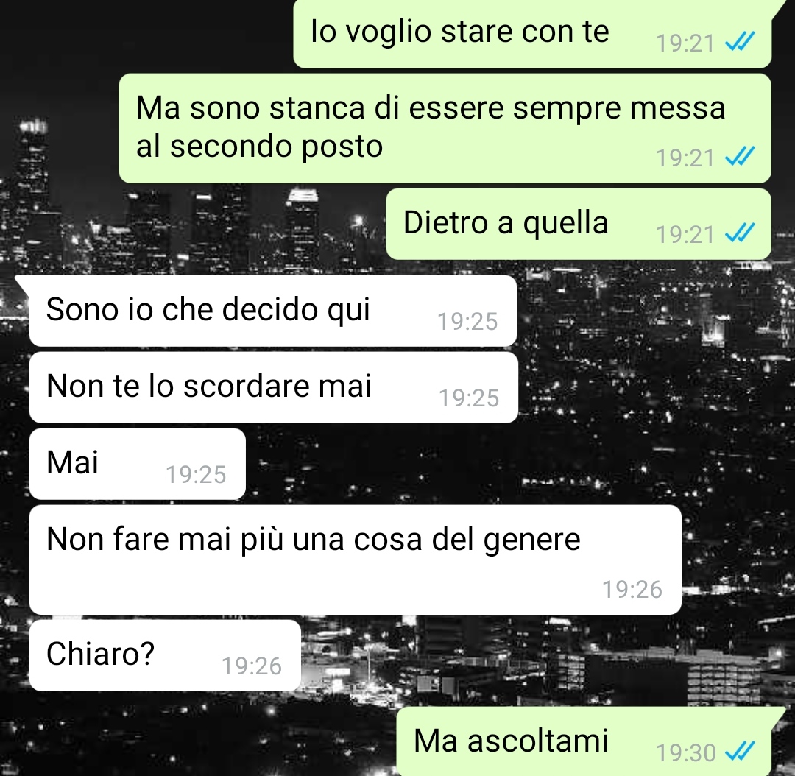Tap the 19:25 timestamp next to 'Mai'
Screen dimensions: 795x776
(196, 475)
